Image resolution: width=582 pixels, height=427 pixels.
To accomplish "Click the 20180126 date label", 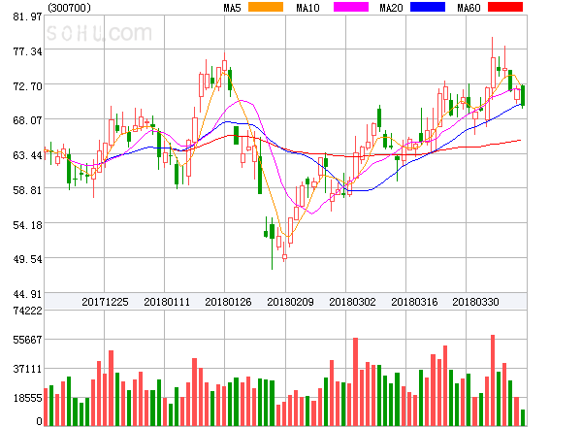I will coord(228,302).
